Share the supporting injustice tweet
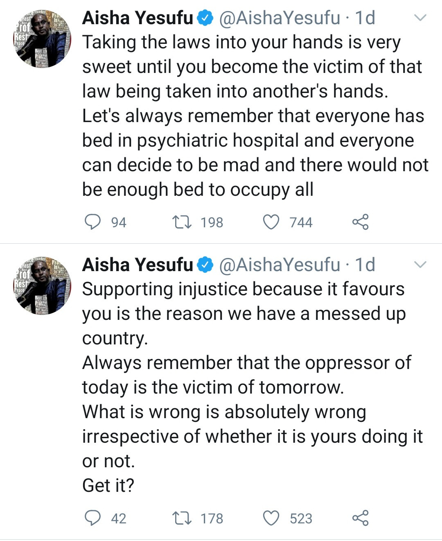 pyautogui.click(x=360, y=518)
